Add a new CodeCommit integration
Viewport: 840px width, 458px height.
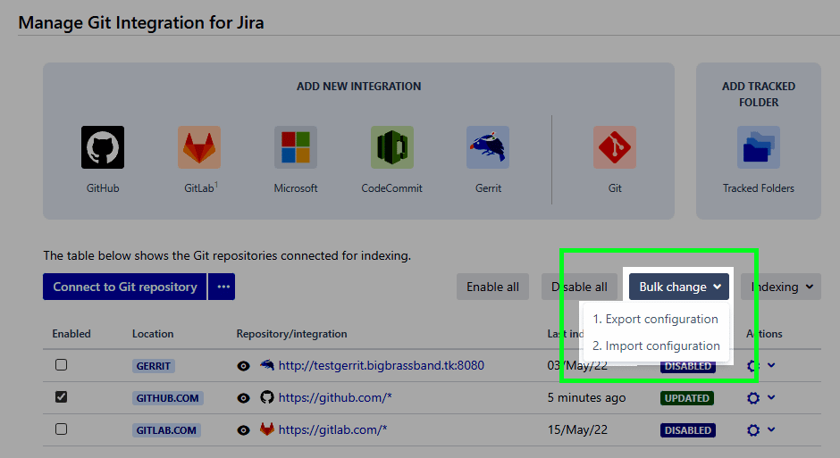[392, 147]
